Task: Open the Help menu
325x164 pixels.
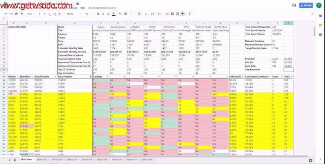Action: click(82, 8)
